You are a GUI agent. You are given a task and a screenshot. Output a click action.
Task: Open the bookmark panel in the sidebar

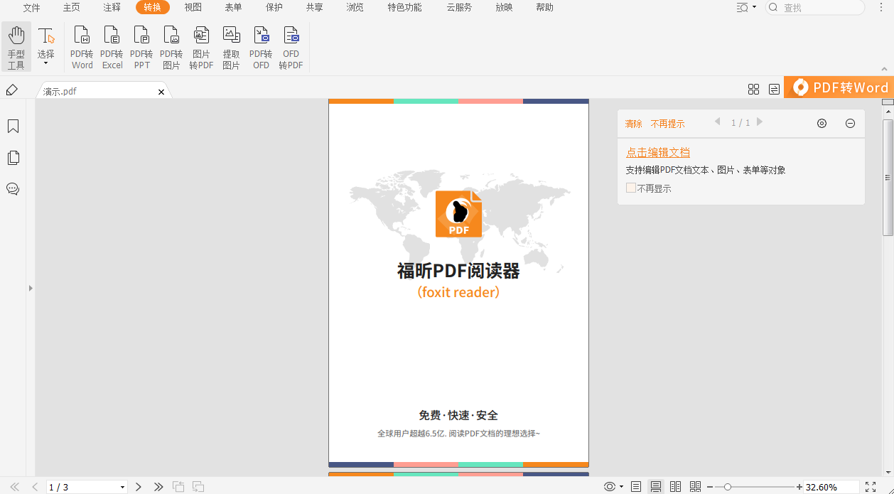tap(14, 126)
